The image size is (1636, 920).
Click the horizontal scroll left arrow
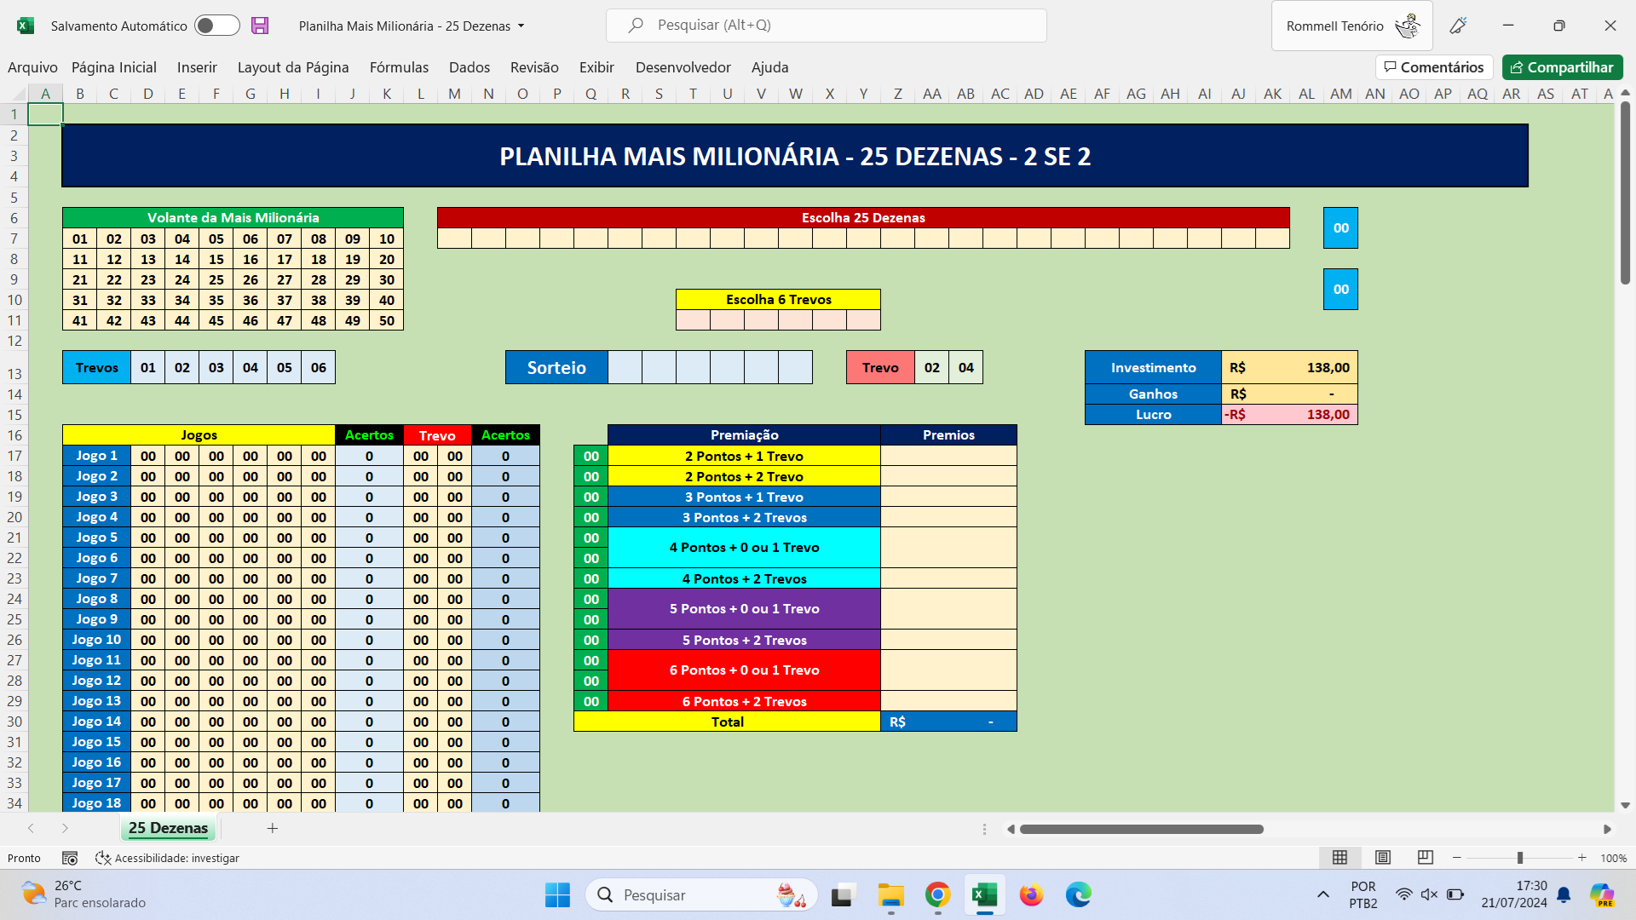1011,829
